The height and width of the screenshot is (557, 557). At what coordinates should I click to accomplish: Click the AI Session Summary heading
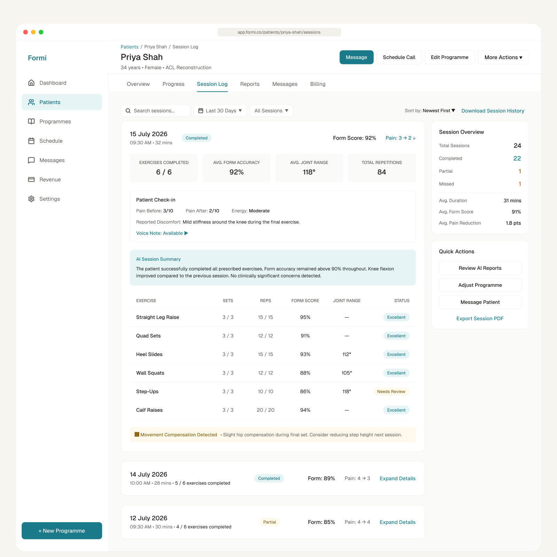tap(158, 259)
